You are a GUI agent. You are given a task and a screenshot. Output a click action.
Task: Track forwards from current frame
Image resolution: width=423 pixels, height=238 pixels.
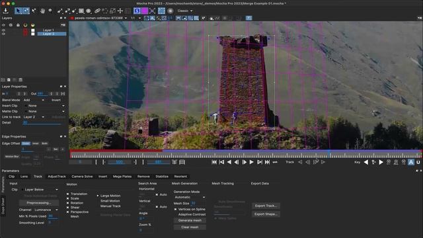323,162
